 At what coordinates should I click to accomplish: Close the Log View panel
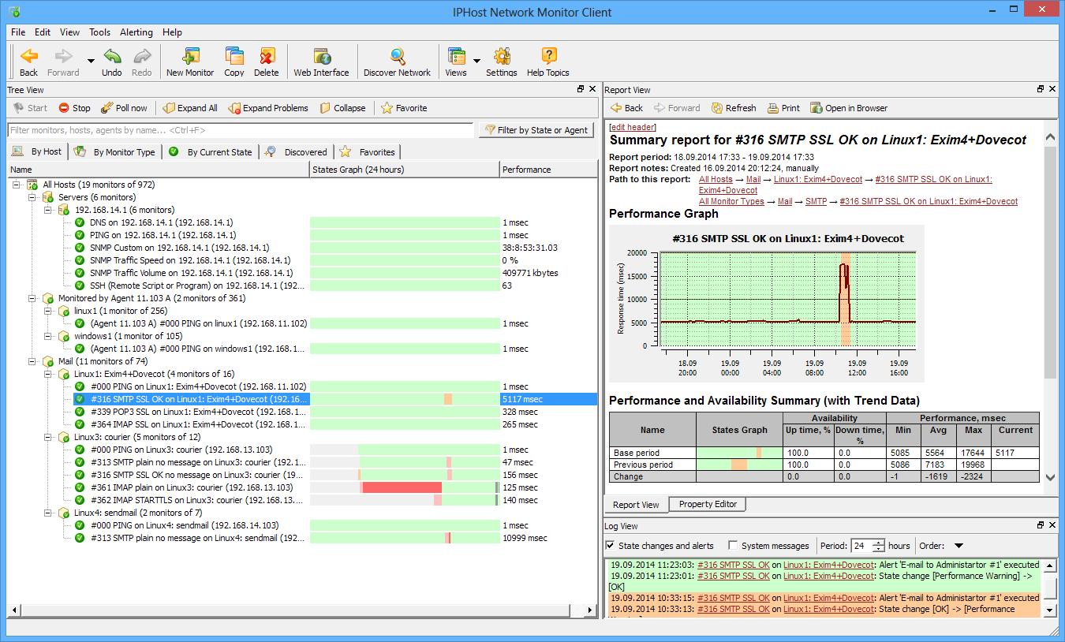coord(1052,525)
